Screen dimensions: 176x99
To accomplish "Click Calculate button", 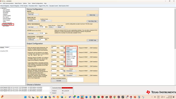I will [59, 81].
